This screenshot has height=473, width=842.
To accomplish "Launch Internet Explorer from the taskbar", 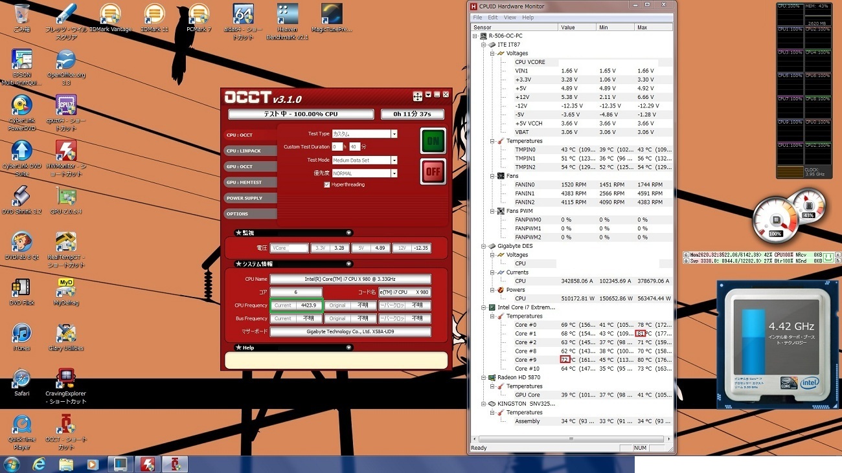I will click(40, 464).
